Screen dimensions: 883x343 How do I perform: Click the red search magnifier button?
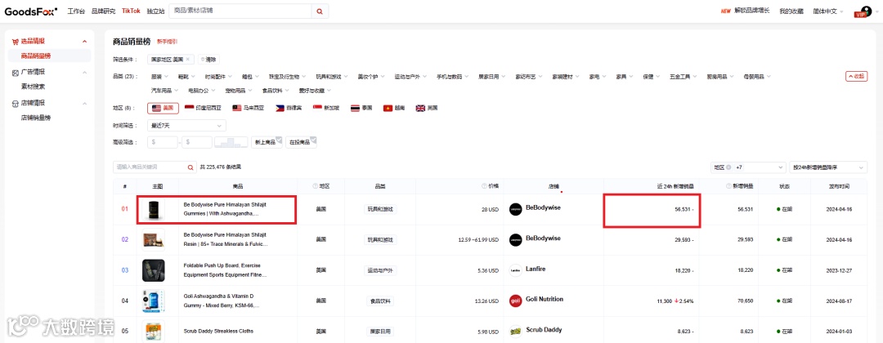[x=320, y=11]
